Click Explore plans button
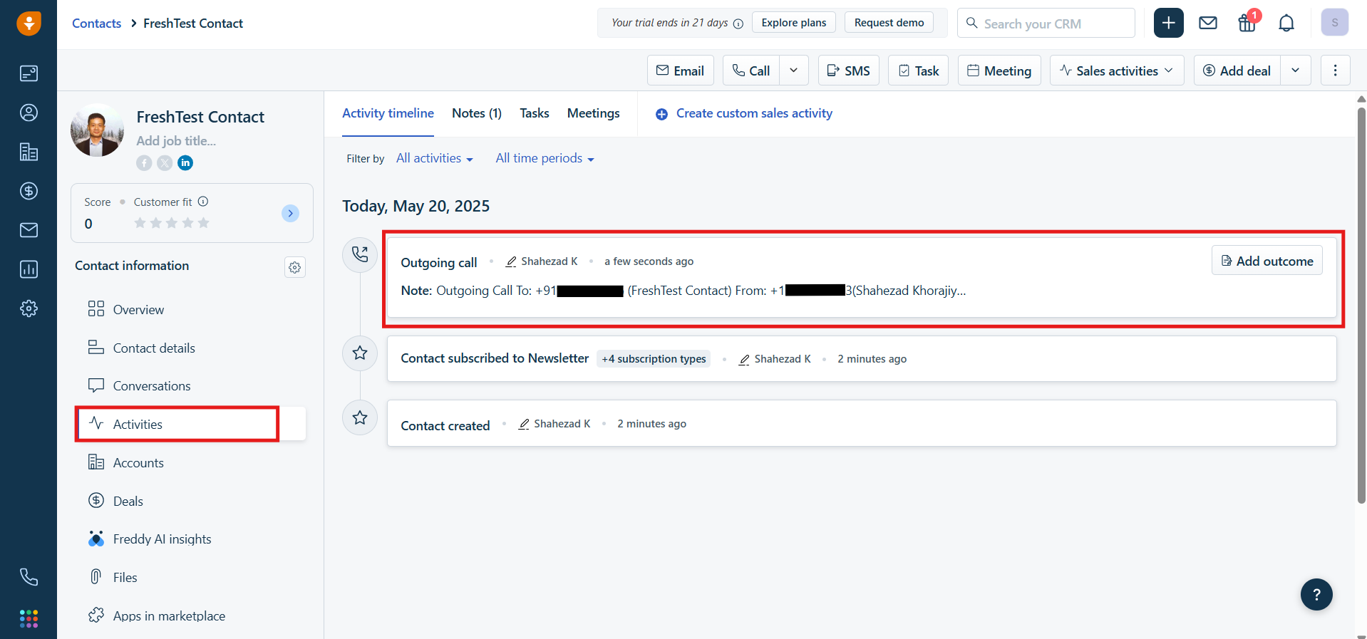 coord(794,23)
